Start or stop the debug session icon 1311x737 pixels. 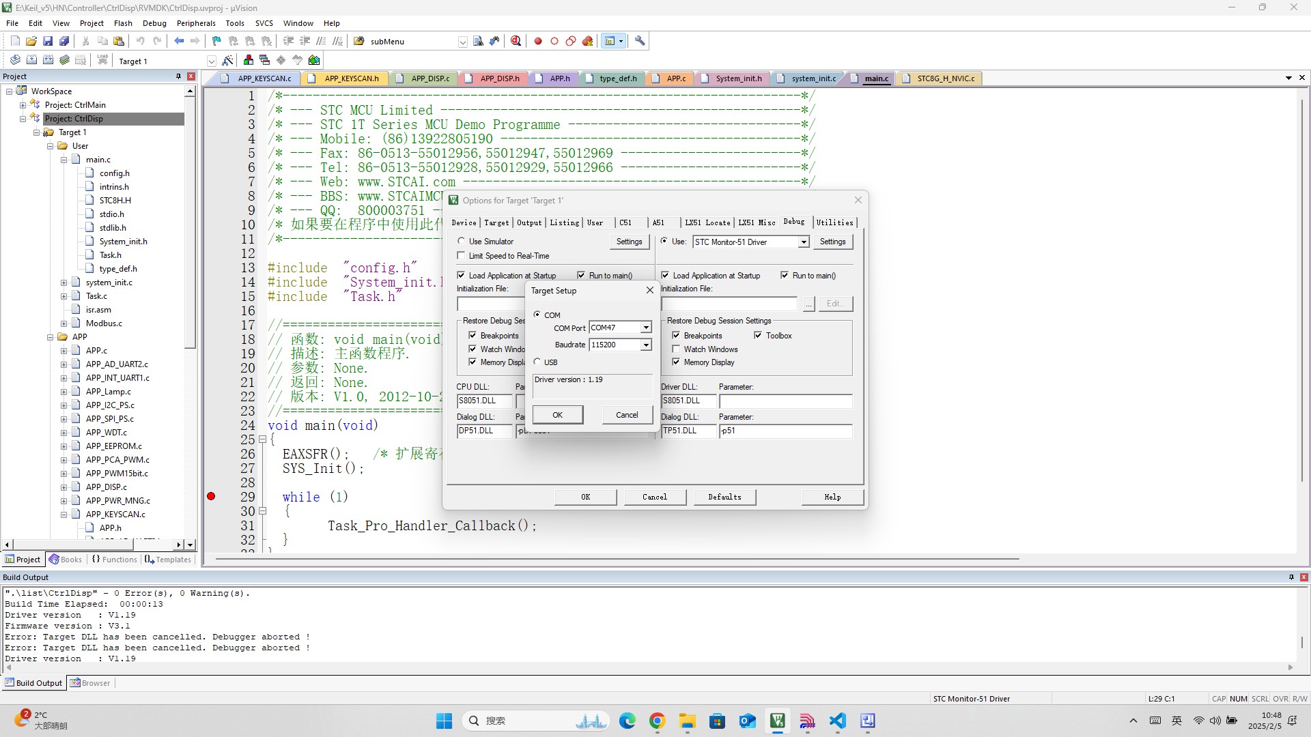[516, 41]
